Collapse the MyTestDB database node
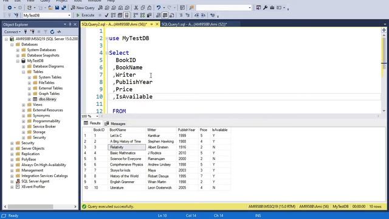This screenshot has width=389, height=219. pos(18,61)
